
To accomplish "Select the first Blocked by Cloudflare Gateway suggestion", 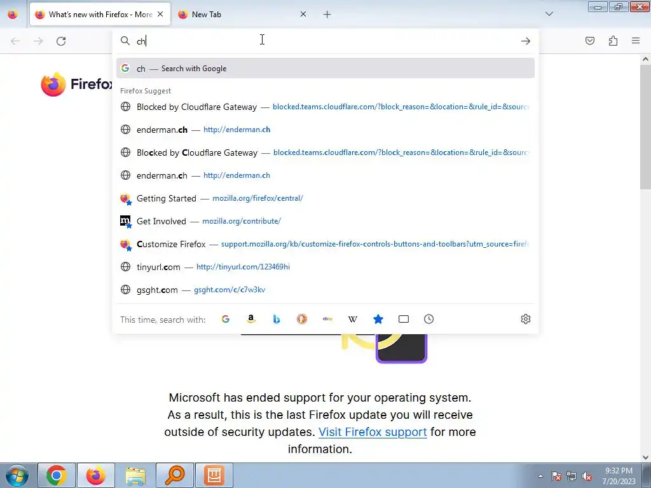I will tap(325, 107).
